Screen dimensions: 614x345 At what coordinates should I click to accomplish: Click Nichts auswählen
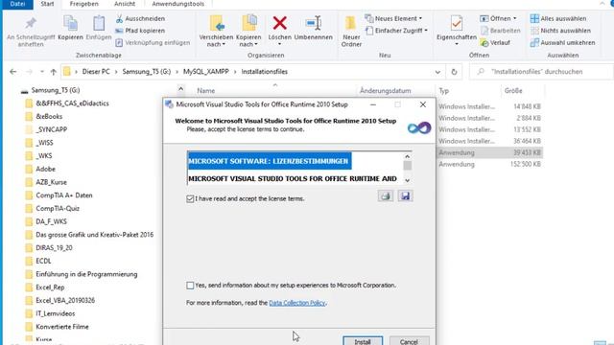[560, 31]
